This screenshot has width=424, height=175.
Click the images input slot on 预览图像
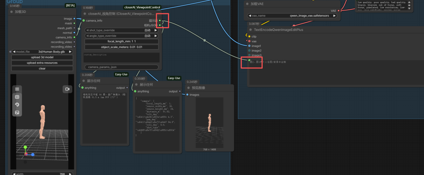tap(187, 95)
